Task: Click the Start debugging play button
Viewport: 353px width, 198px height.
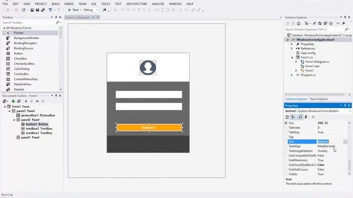Action: 69,10
